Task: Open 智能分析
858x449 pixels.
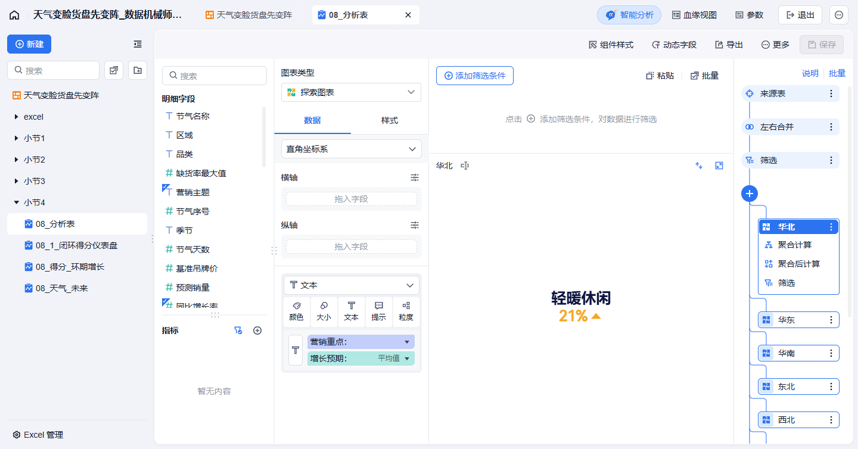Action: coord(629,15)
